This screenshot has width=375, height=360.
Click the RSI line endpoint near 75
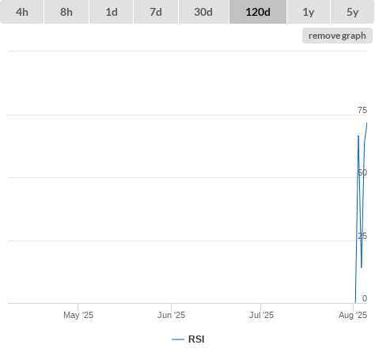366,123
